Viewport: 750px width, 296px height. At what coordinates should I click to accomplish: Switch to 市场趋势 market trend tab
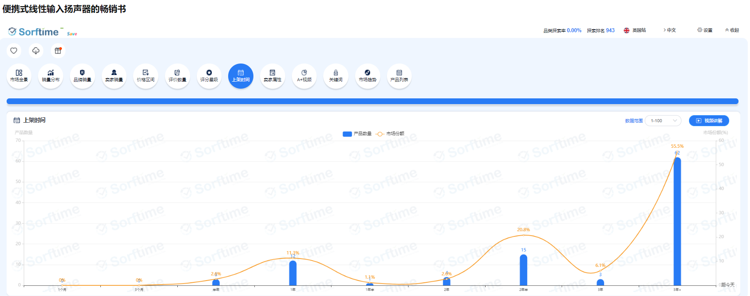pyautogui.click(x=367, y=76)
